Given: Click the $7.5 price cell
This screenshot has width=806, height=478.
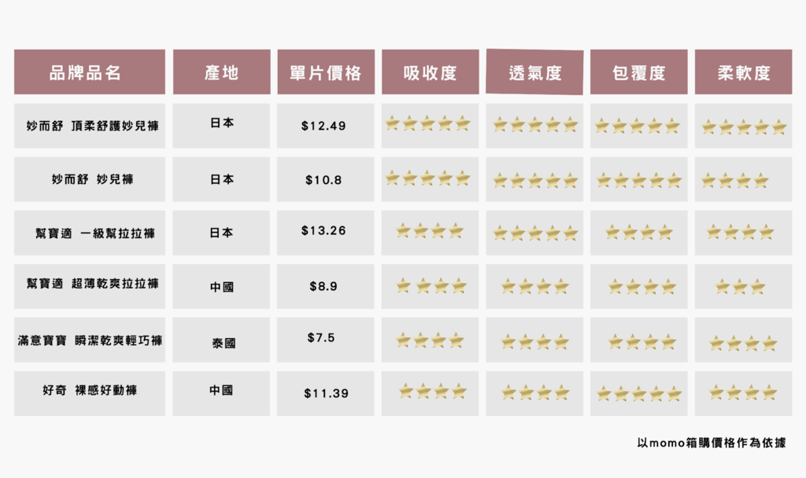Looking at the screenshot, I should click(x=326, y=340).
